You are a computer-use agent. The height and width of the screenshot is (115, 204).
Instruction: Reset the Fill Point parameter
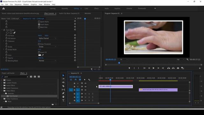coord(75,35)
